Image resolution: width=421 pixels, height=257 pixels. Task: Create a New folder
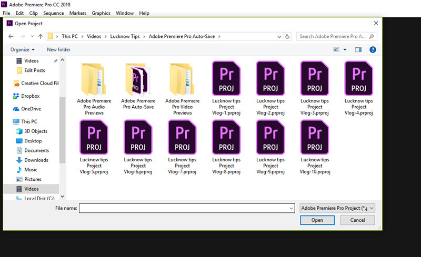58,49
